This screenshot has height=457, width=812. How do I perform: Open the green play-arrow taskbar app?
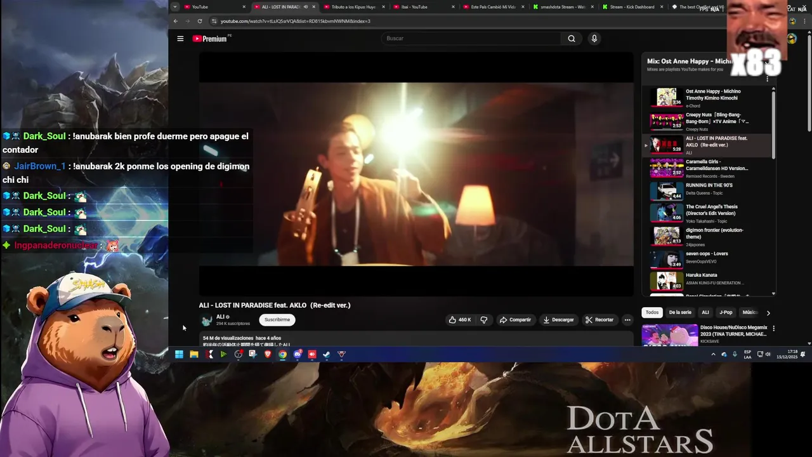[x=223, y=354]
